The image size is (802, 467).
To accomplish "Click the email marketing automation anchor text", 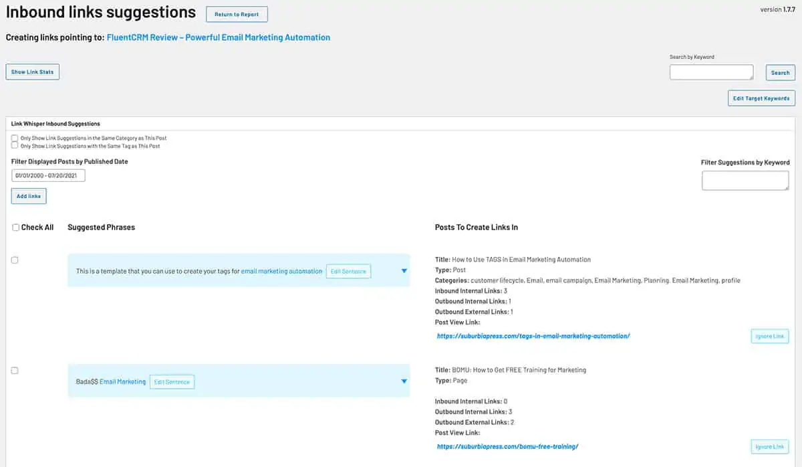I will click(281, 271).
